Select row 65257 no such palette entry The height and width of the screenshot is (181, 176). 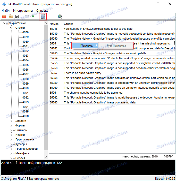112,73
